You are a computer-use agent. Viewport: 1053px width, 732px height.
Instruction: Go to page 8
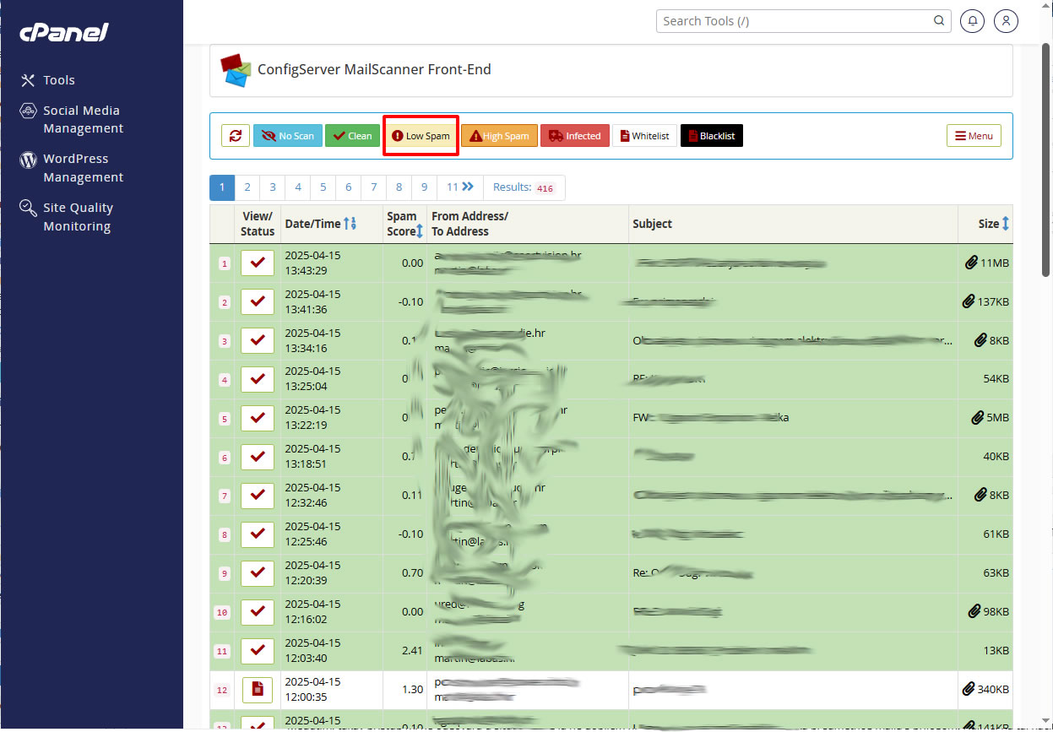point(399,187)
